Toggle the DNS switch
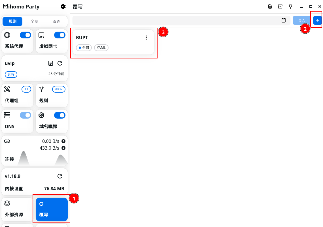Viewport: 323px width, 227px height. [x=25, y=115]
